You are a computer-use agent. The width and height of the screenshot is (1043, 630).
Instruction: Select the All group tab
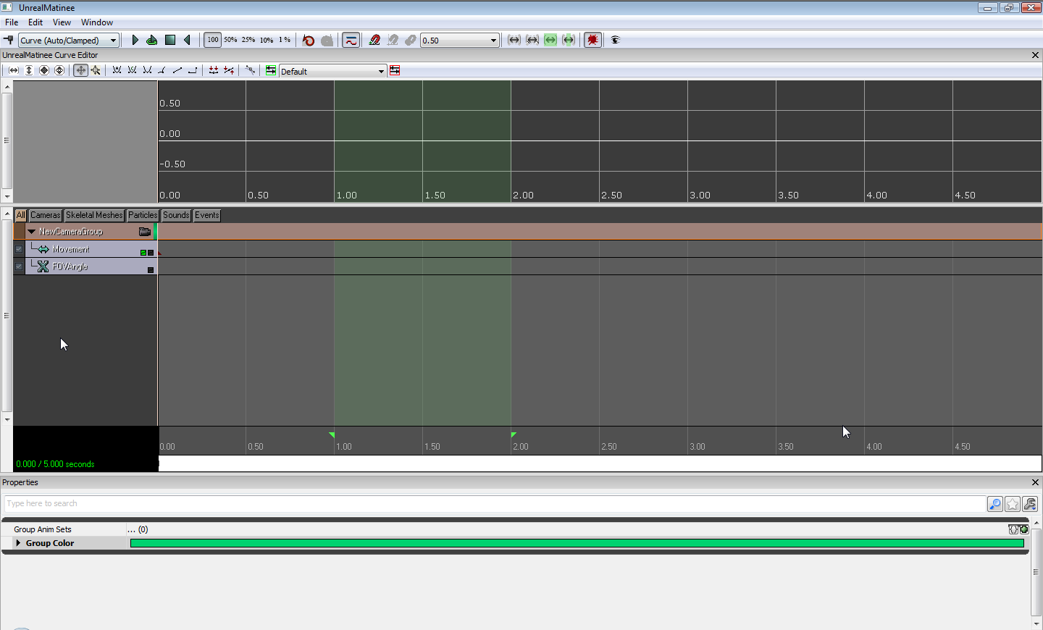[x=20, y=215]
